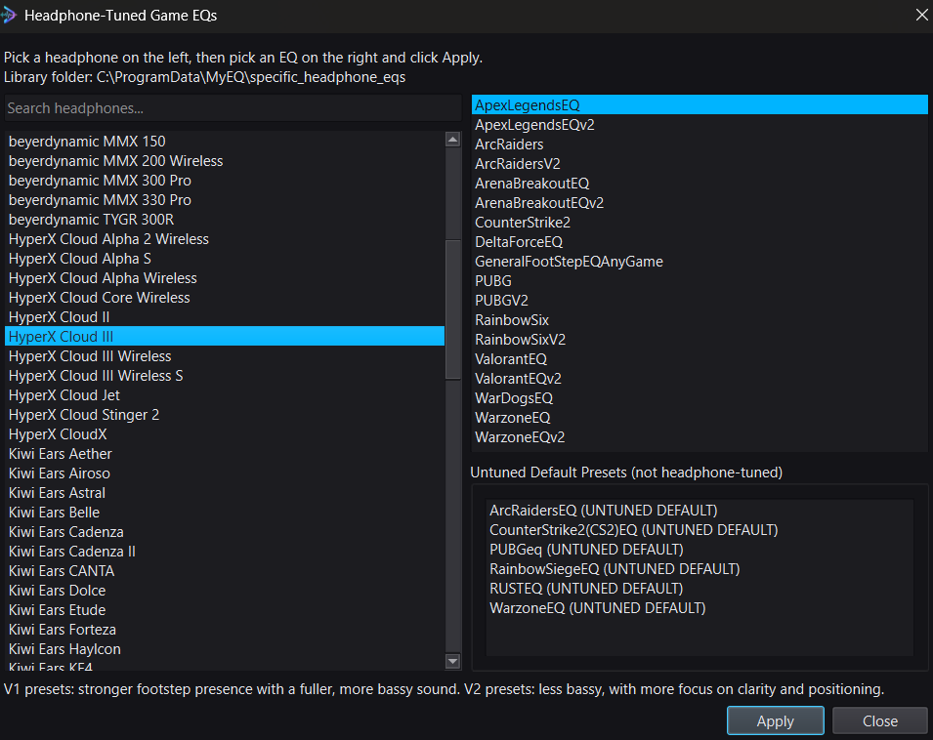Pick Kiwi Ears CANTA
This screenshot has height=740, width=933.
pyautogui.click(x=225, y=571)
